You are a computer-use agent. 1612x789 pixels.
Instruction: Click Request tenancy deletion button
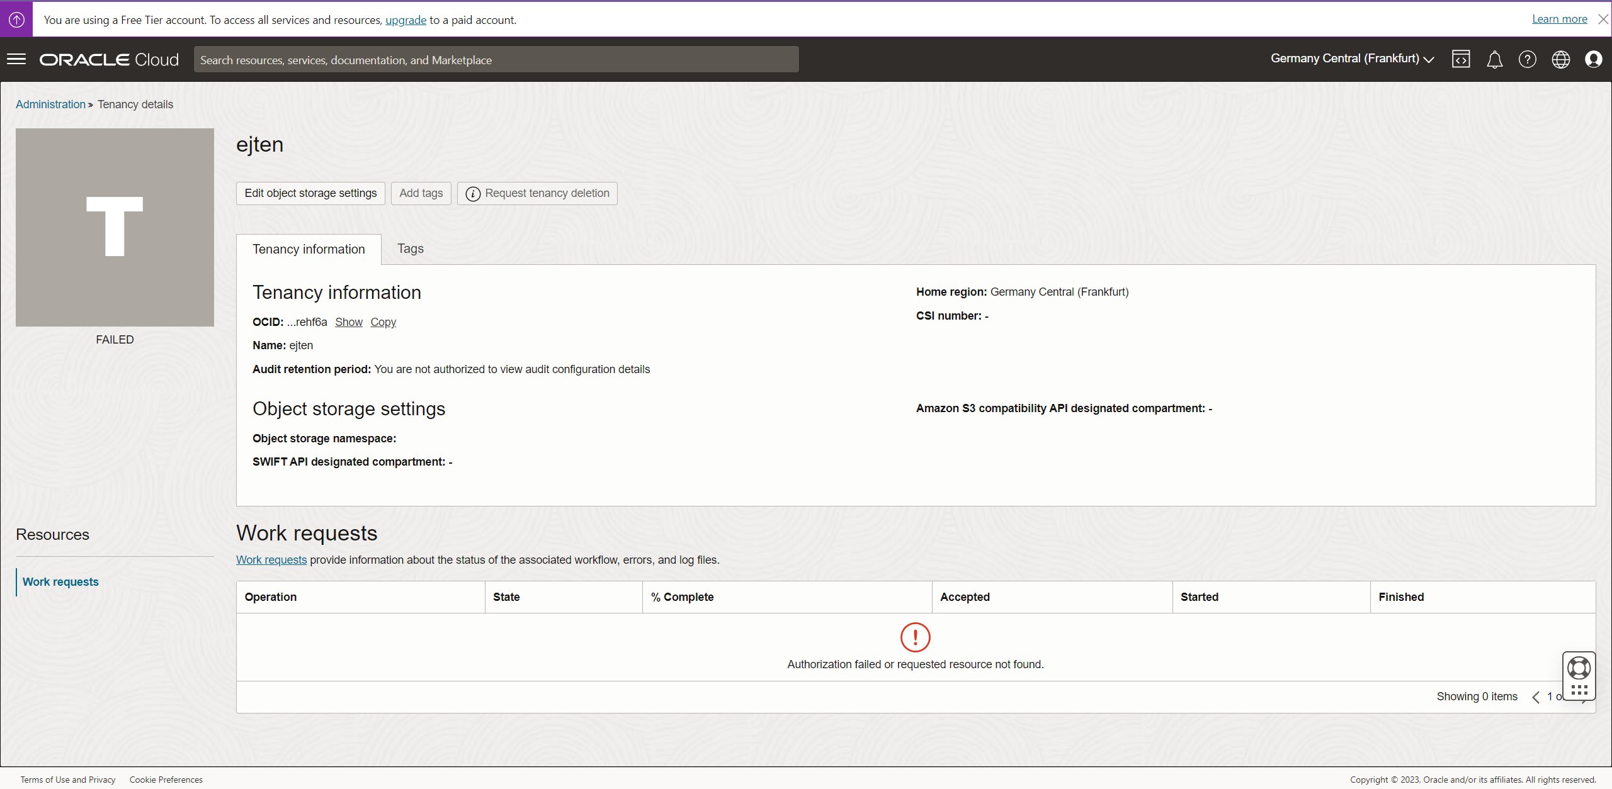pos(537,193)
